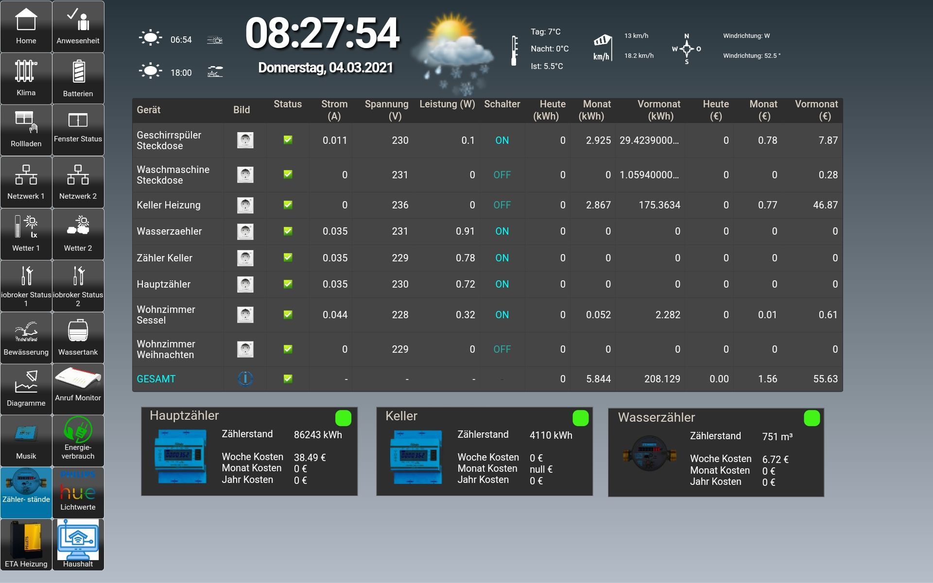Open the ETA Heizung tile
The width and height of the screenshot is (933, 583).
coord(26,545)
